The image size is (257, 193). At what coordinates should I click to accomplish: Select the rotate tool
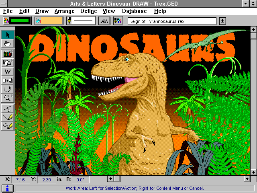click(8, 89)
